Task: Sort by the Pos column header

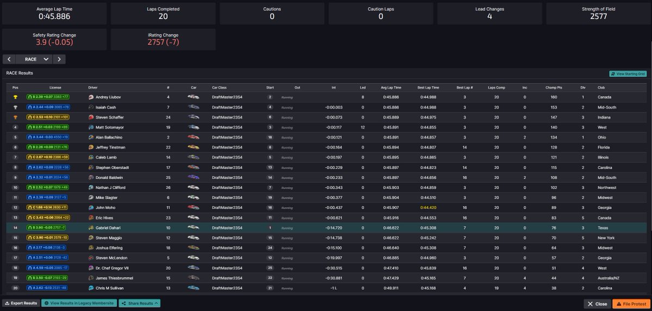Action: click(15, 87)
